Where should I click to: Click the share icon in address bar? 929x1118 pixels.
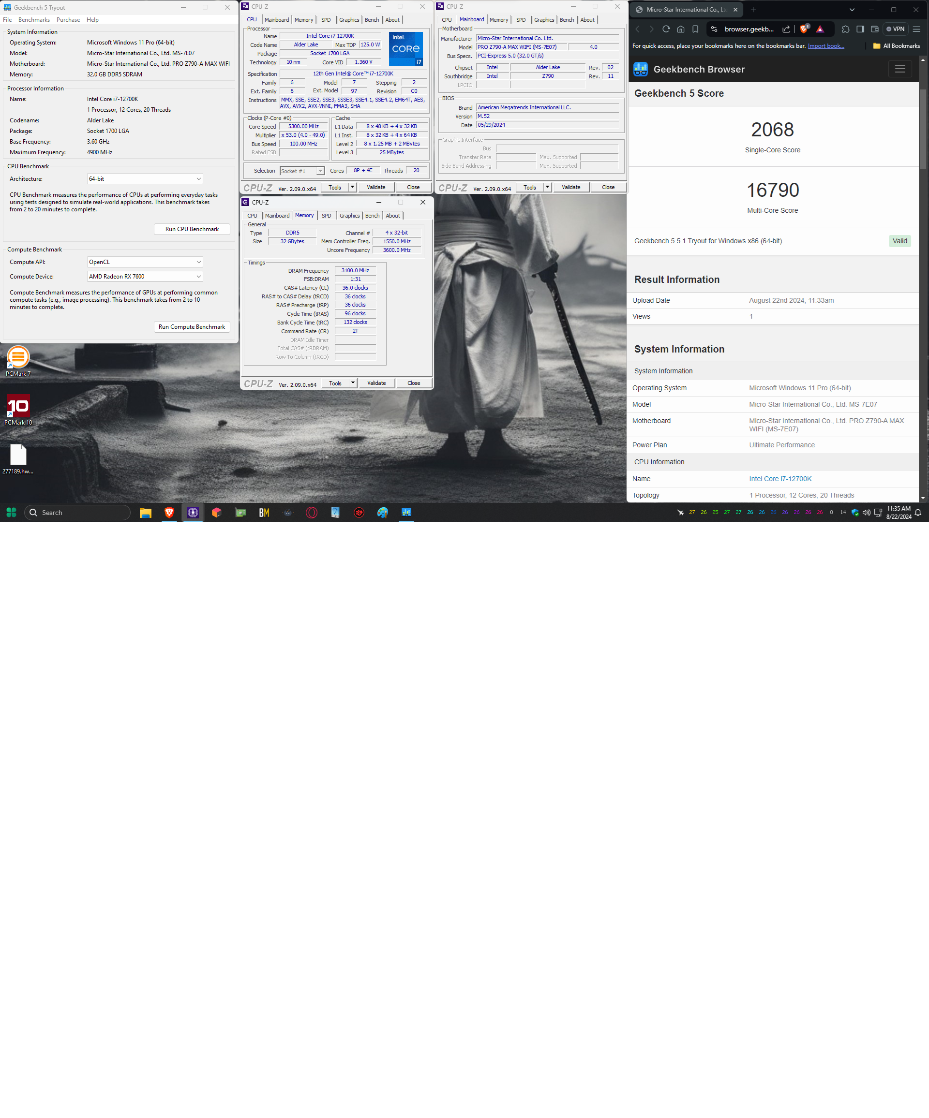point(786,29)
